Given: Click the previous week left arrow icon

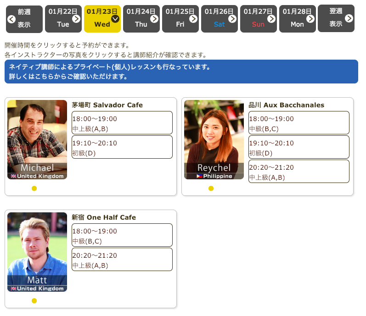Looking at the screenshot, I should (x=12, y=19).
